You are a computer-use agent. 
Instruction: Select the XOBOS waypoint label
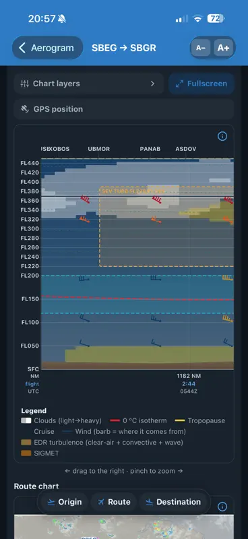pos(59,149)
